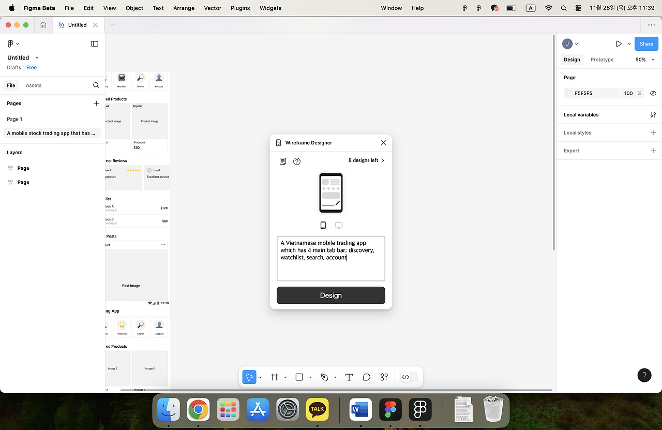Click the canvas horizontal scrollbar
The height and width of the screenshot is (430, 662).
[336, 390]
